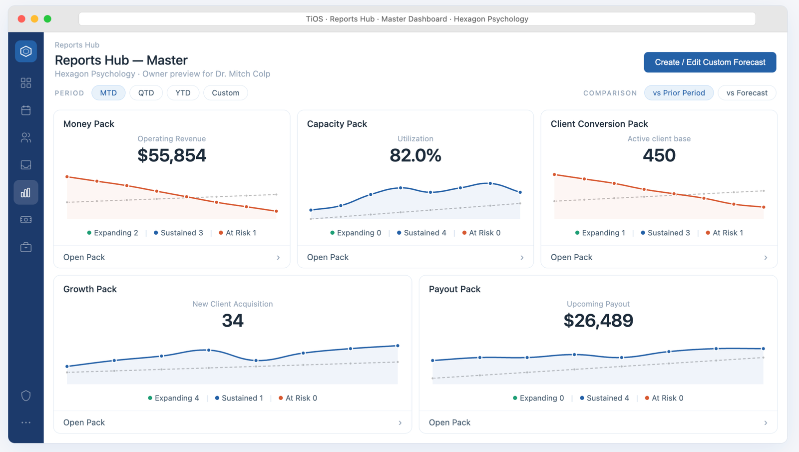Click "Expanding 1" in Client Conversion Pack
Viewport: 799px width, 452px height.
coord(600,233)
